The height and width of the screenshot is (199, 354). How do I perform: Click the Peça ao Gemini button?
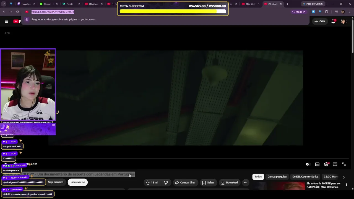tap(313, 4)
